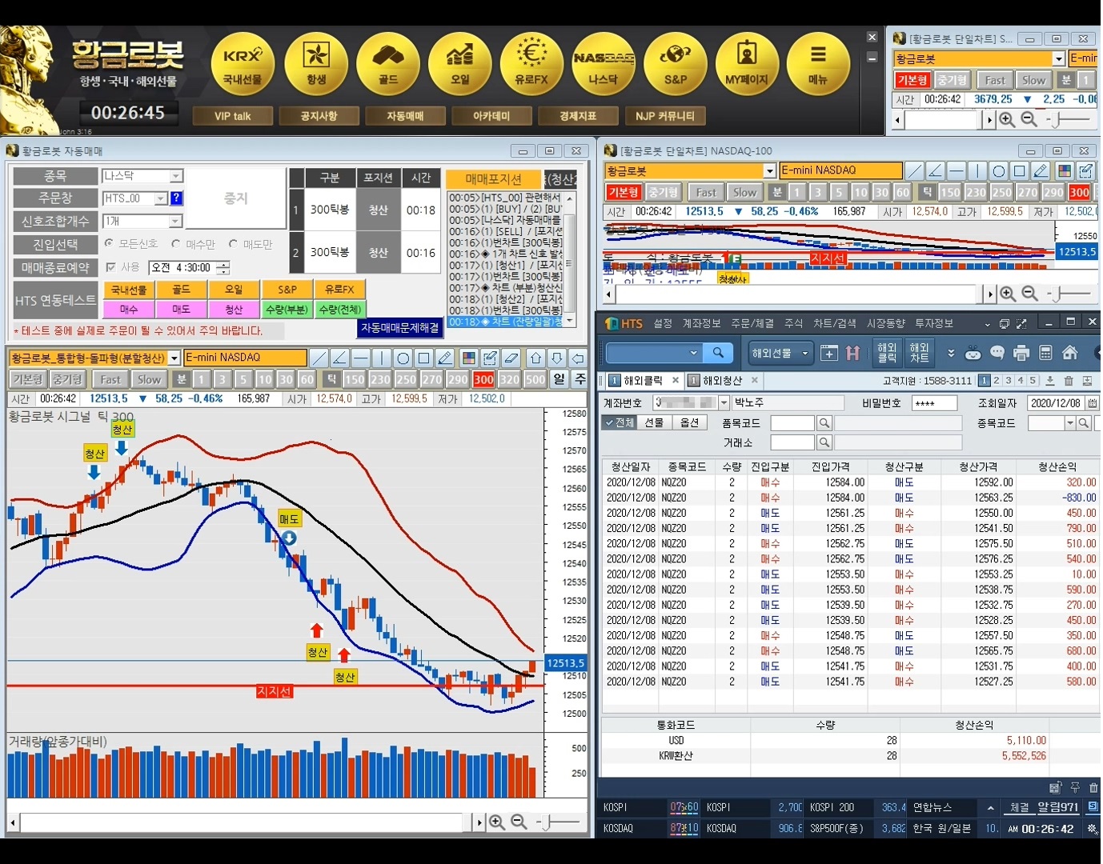Select the 매도만 radio option

pos(233,244)
